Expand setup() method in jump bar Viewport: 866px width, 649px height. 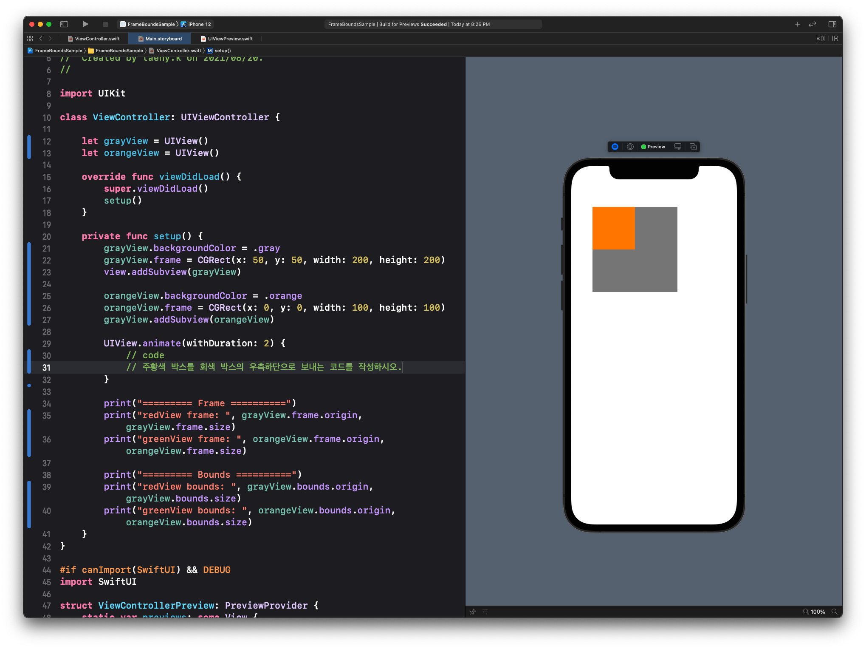(x=222, y=51)
